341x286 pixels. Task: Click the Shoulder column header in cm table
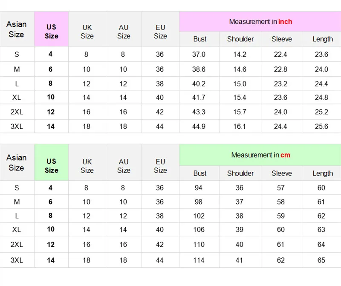[x=240, y=173]
